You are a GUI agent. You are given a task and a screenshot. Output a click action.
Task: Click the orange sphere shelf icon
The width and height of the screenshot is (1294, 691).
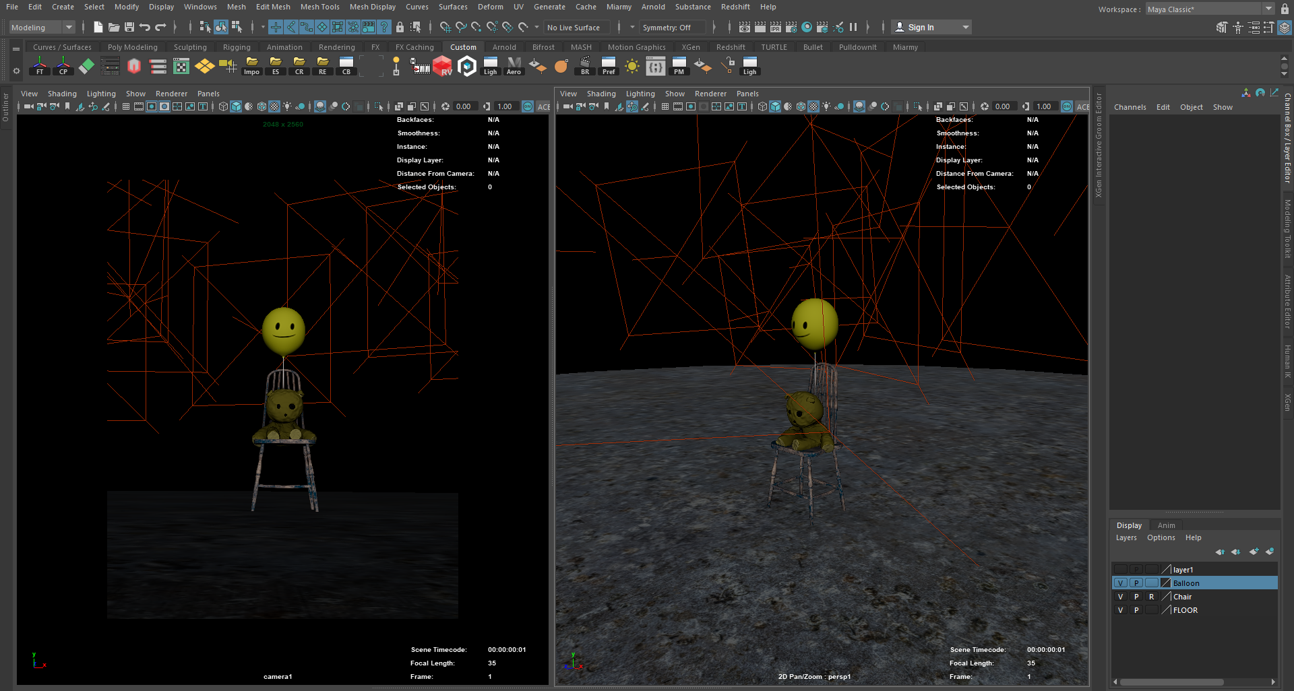point(561,66)
